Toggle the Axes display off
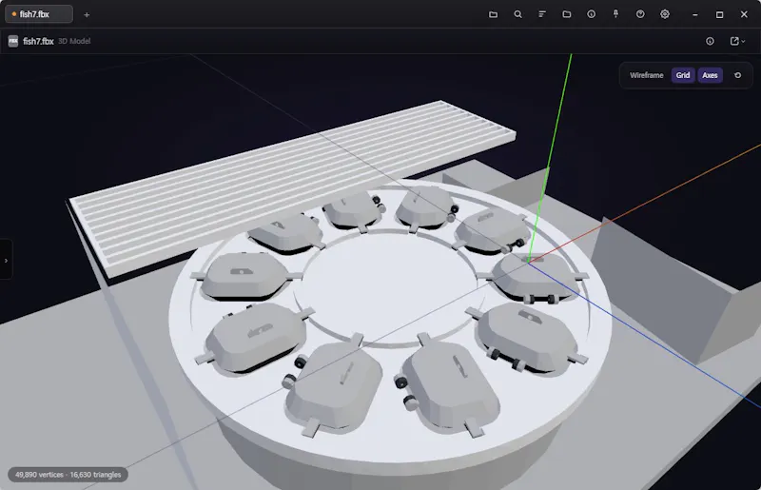Viewport: 761px width, 490px height. click(710, 75)
